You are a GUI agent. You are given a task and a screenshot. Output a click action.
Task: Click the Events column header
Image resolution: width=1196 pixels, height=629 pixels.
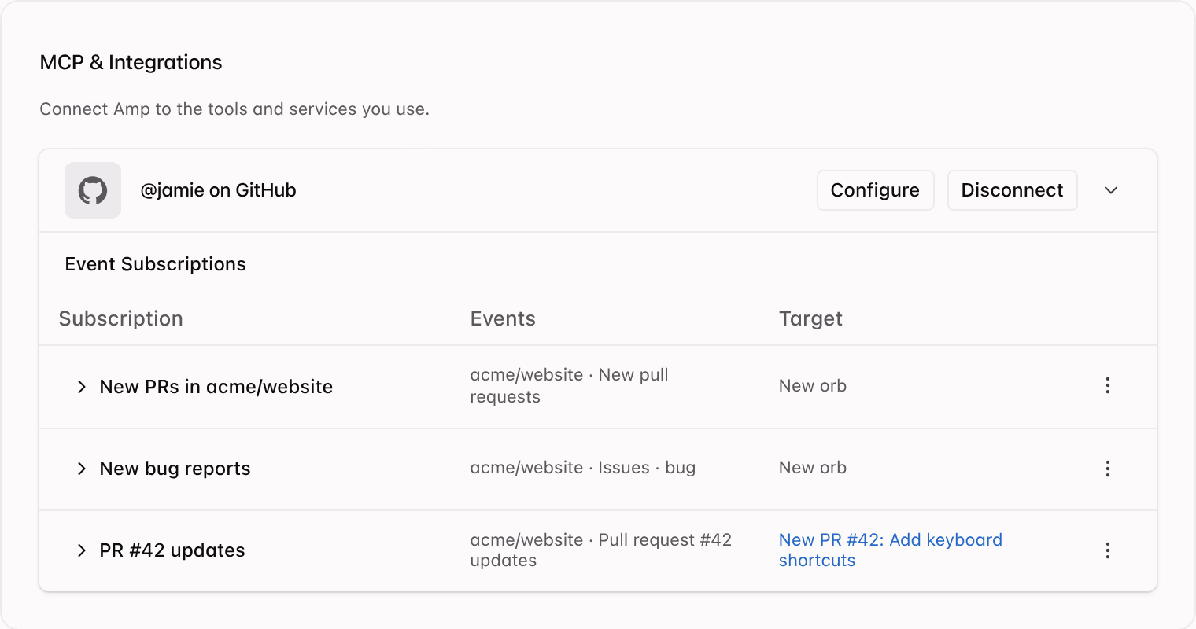503,318
